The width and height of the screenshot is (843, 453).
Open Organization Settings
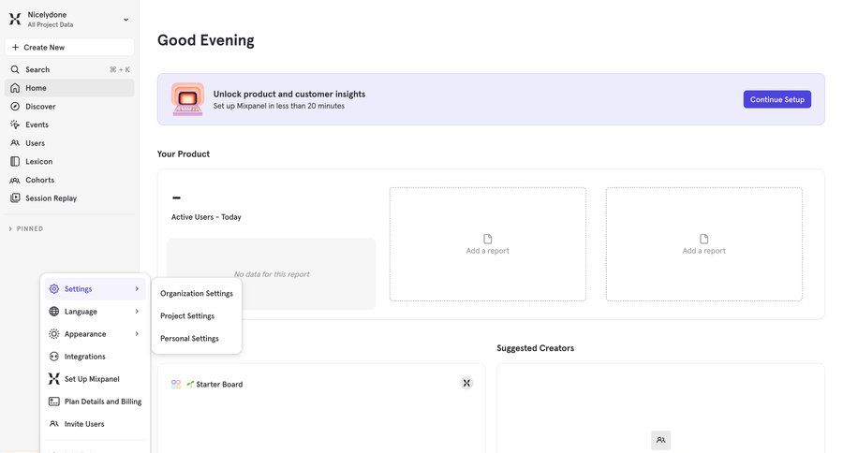[x=197, y=293]
